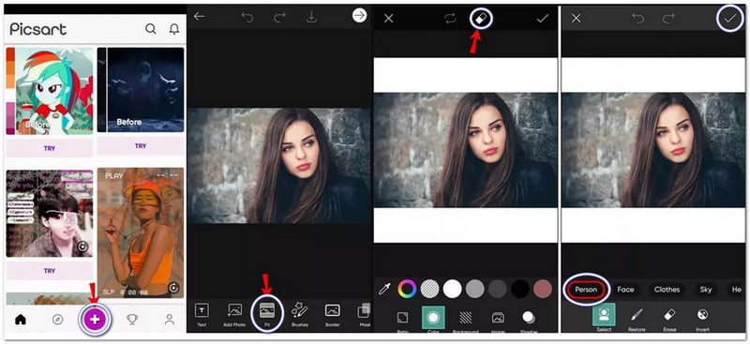The image size is (750, 344).
Task: Tap the highlighted Select tool
Action: [x=604, y=318]
